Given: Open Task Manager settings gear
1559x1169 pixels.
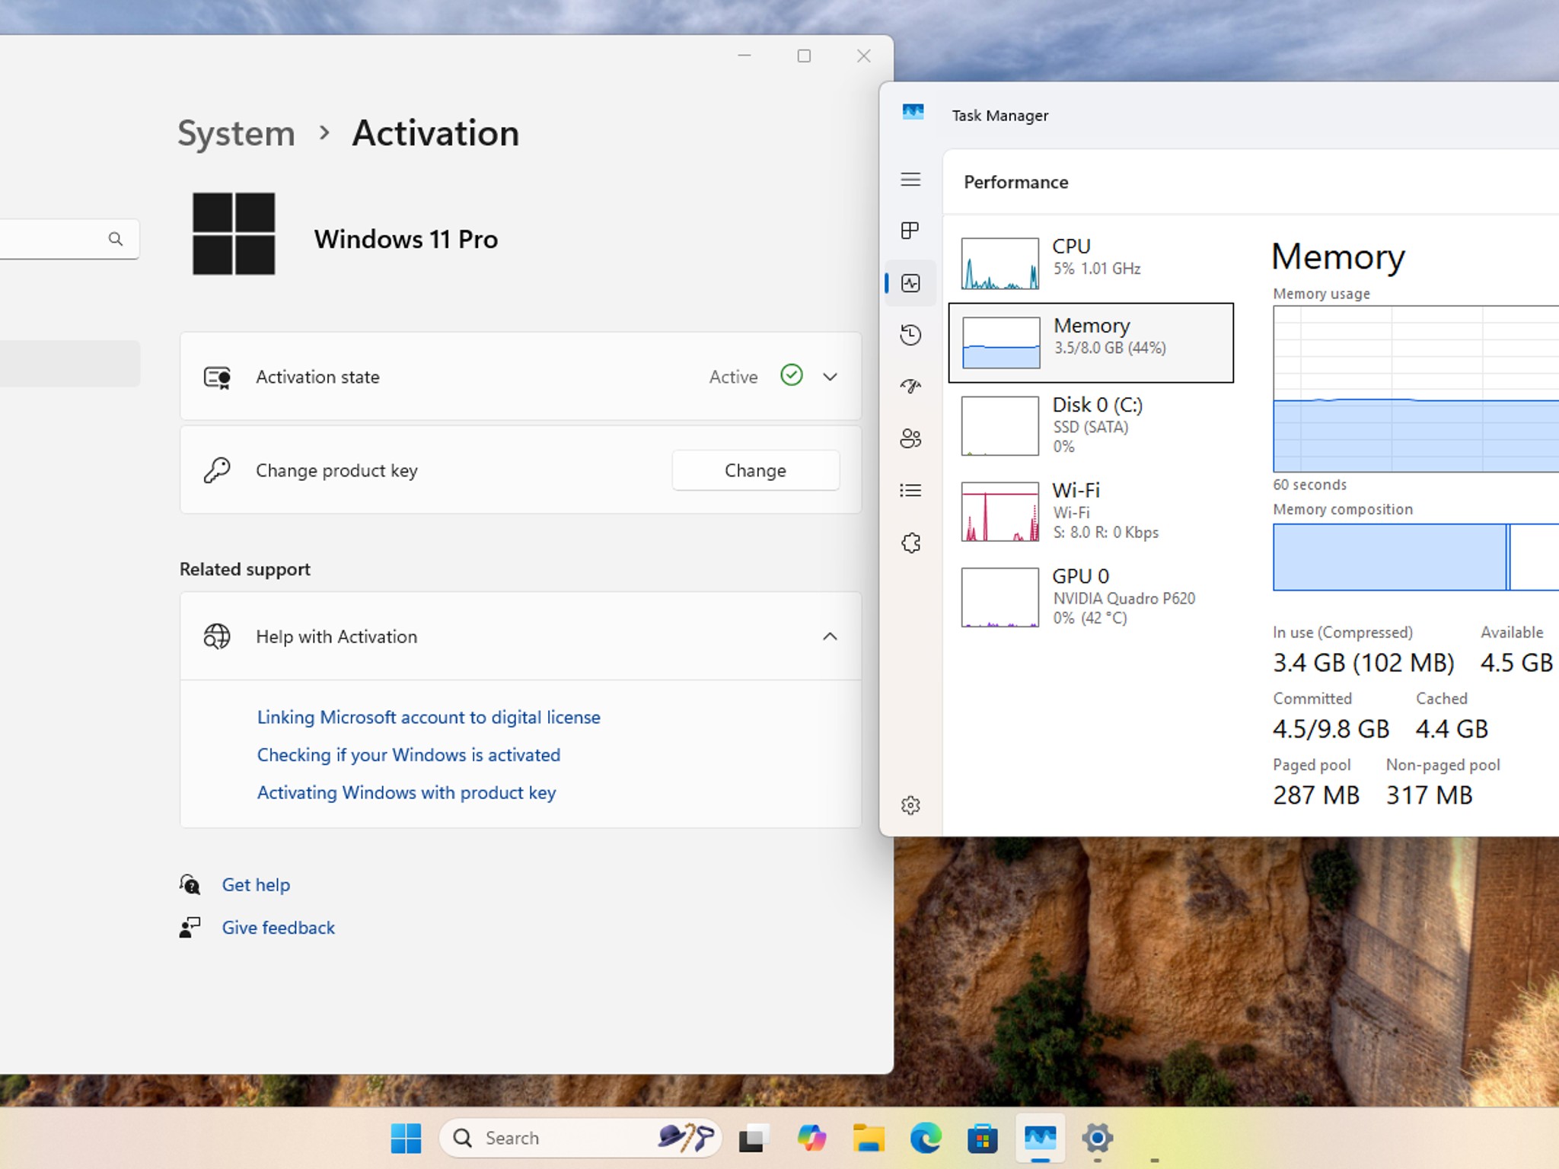Looking at the screenshot, I should (x=910, y=805).
